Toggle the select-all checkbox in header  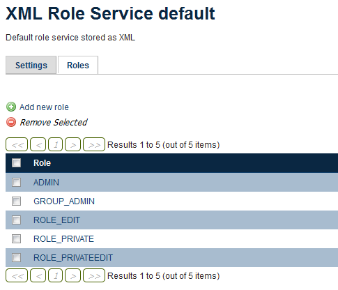pyautogui.click(x=16, y=162)
